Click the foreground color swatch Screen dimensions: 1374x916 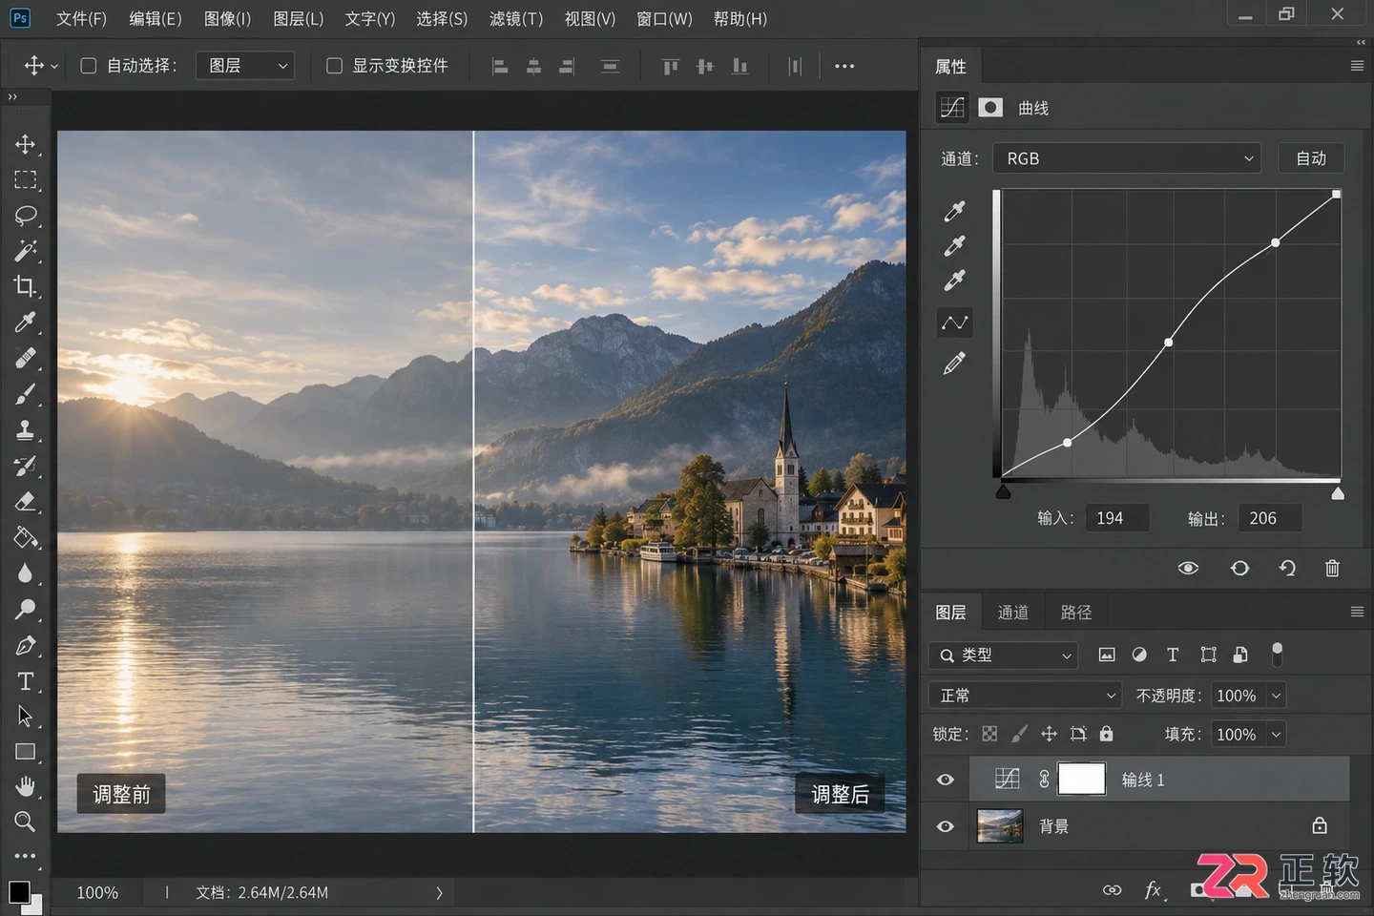[x=19, y=891]
